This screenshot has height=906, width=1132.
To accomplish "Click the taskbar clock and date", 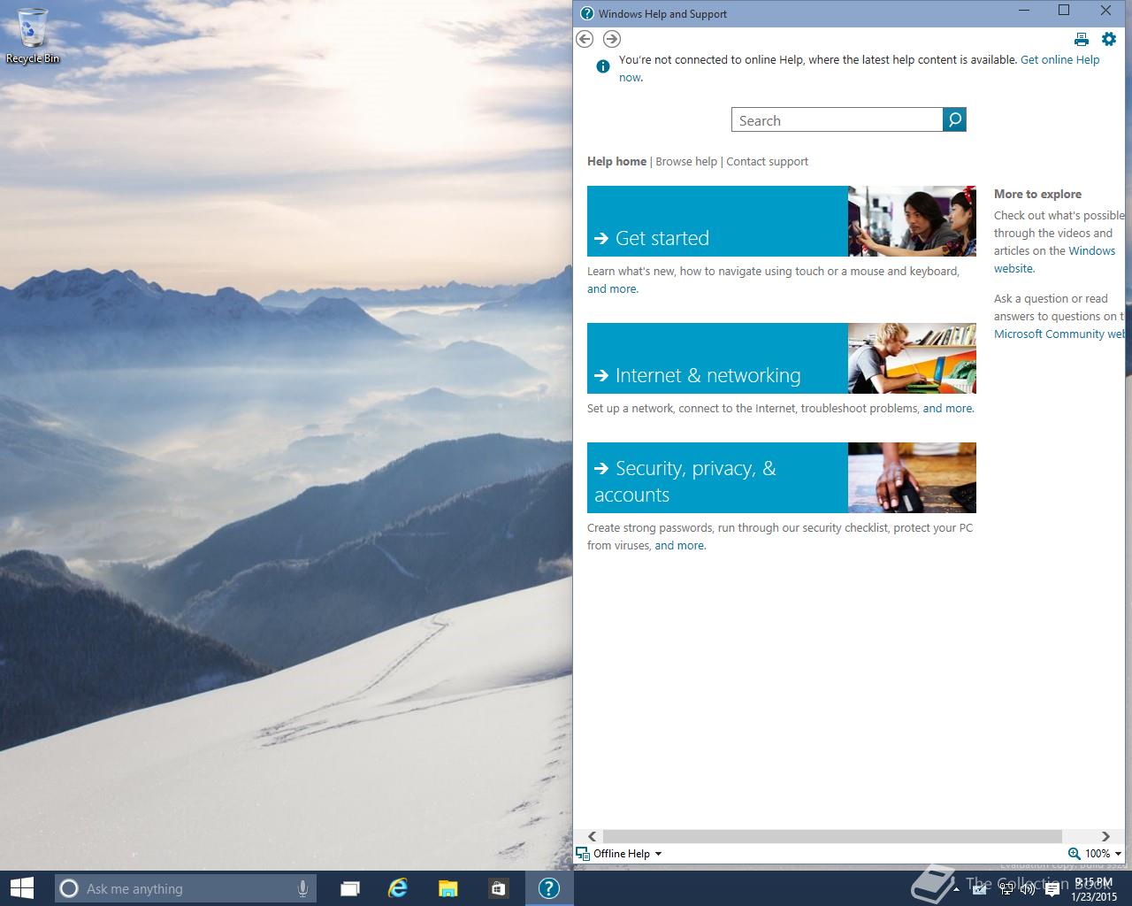I will 1094,889.
